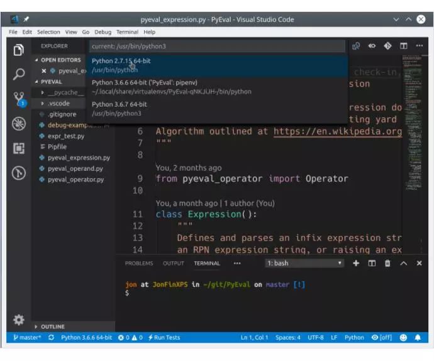Select Python 3.6.6 PyEval pipenv interpreter
Image resolution: width=434 pixels, height=361 pixels.
(x=217, y=87)
